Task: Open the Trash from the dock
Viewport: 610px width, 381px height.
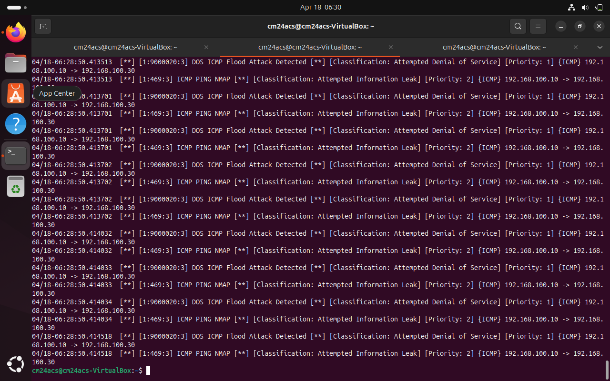Action: (x=16, y=186)
